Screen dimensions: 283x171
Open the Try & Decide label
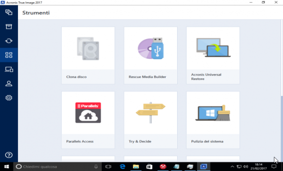click(x=140, y=142)
